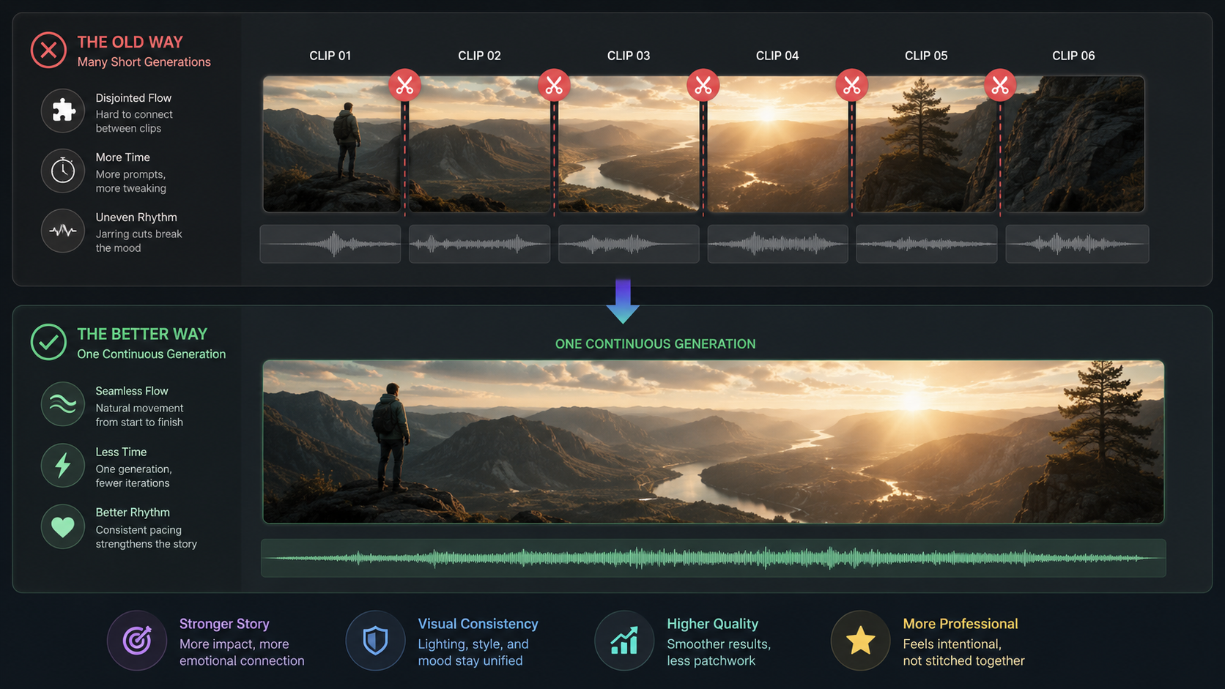This screenshot has width=1225, height=689.
Task: Select the heart Better Rhythm icon
Action: pos(63,526)
